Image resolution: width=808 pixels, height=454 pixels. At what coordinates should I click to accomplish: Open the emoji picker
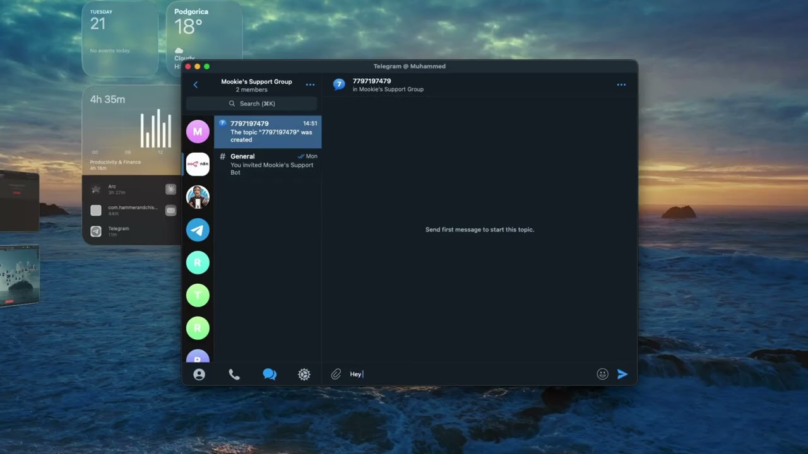point(602,375)
